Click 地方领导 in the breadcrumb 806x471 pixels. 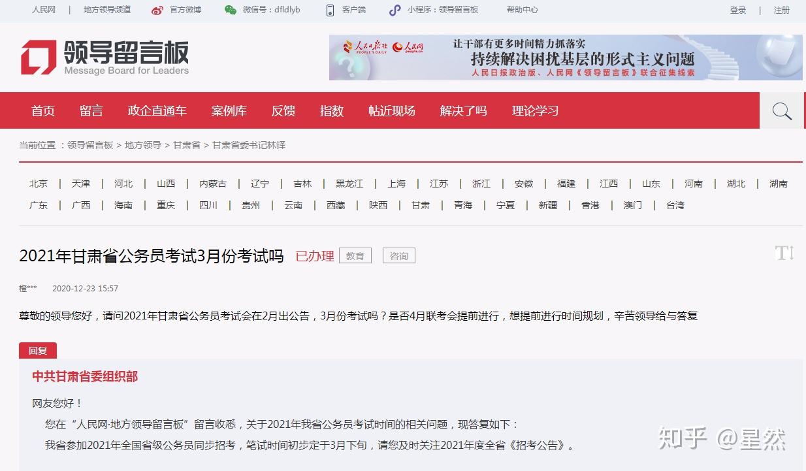tap(143, 145)
